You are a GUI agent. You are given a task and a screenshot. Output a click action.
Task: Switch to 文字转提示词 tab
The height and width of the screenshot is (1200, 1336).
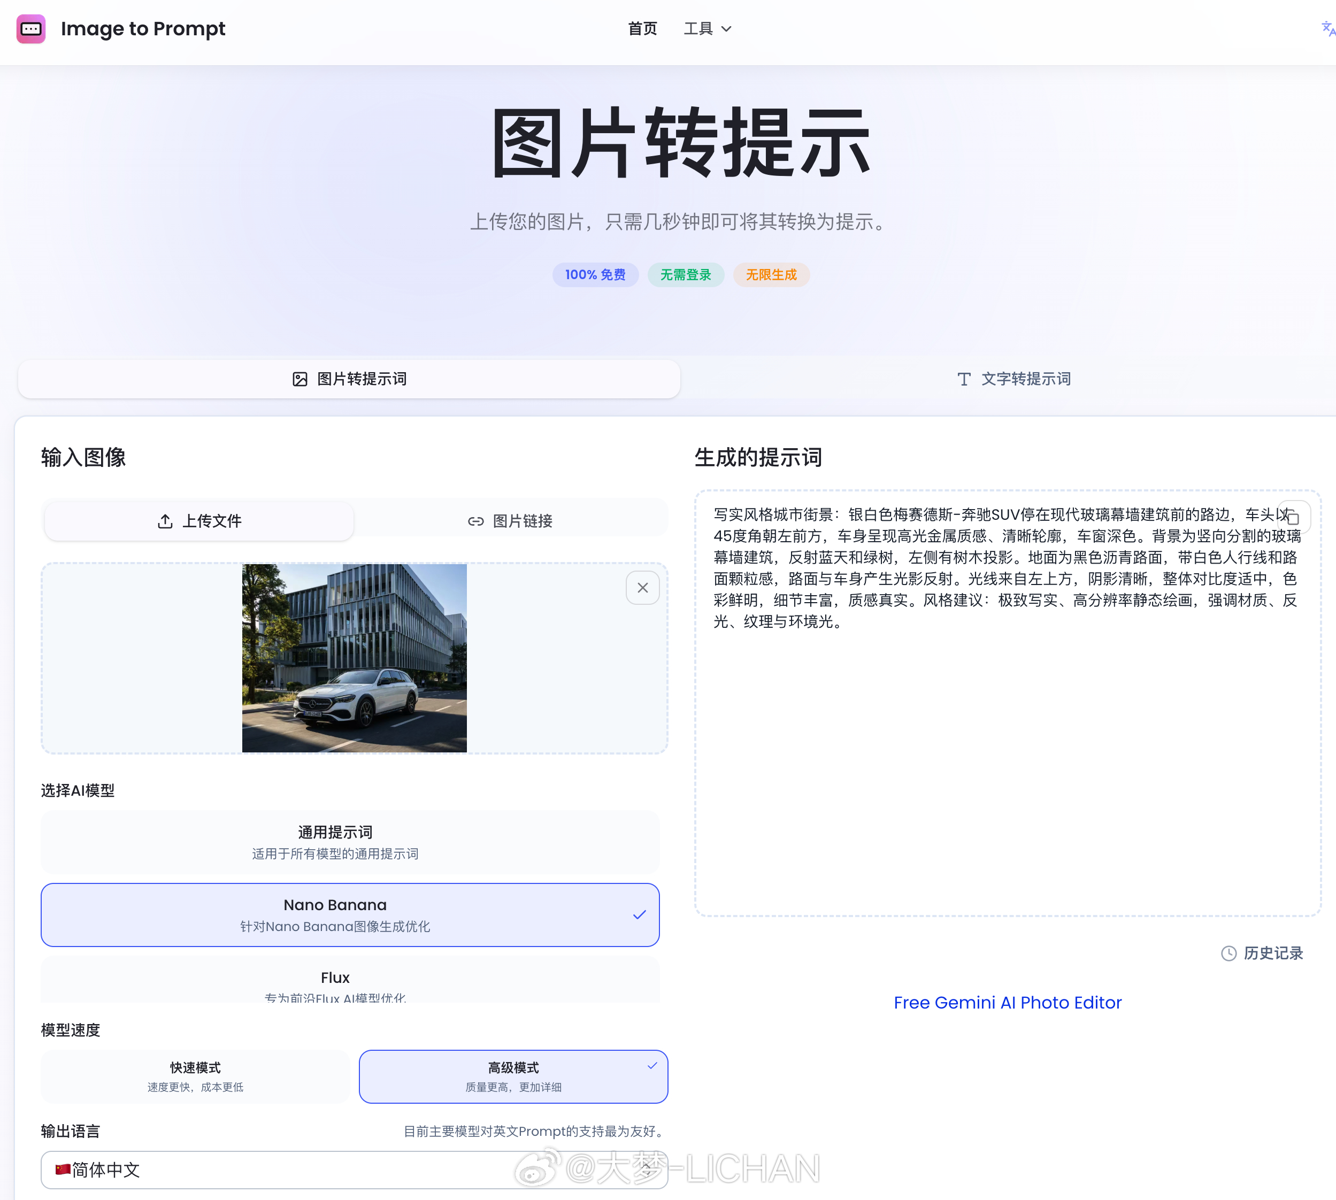[1013, 379]
